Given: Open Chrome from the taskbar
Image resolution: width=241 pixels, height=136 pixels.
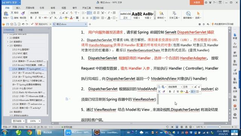Looking at the screenshot, I should pyautogui.click(x=29, y=132).
